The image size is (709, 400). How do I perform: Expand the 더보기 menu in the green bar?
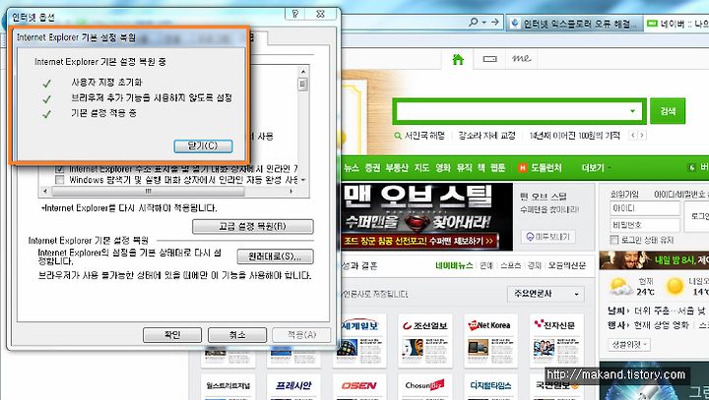(x=597, y=168)
